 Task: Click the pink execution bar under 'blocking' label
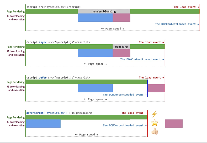tap(121, 53)
